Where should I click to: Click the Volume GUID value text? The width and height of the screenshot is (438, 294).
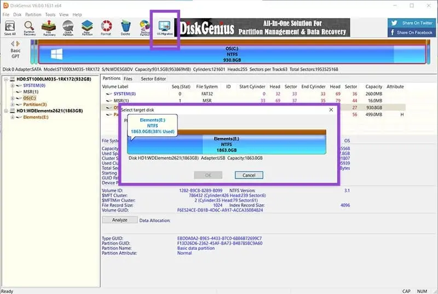pos(220,210)
